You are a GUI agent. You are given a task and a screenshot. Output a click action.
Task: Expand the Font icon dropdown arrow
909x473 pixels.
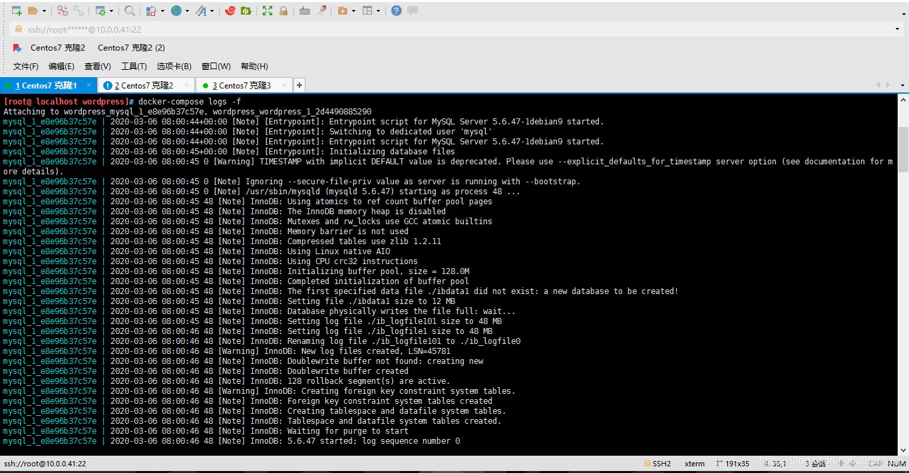[212, 11]
